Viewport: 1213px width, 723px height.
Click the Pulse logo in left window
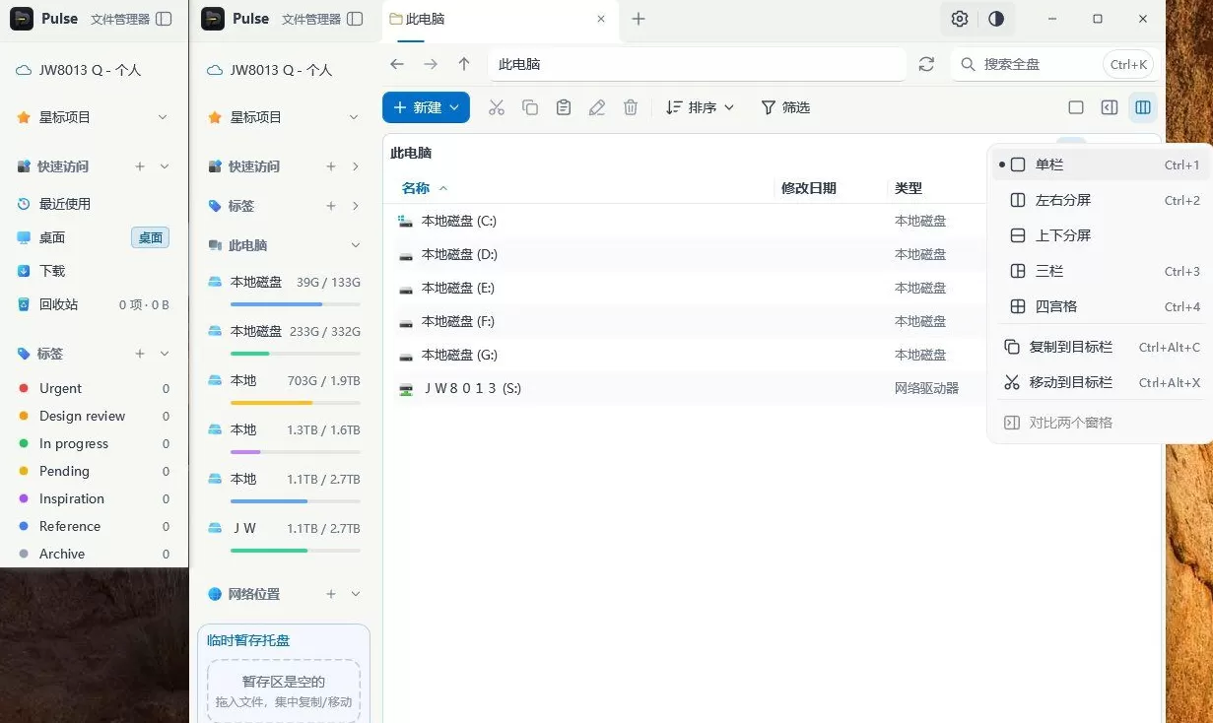(x=22, y=19)
